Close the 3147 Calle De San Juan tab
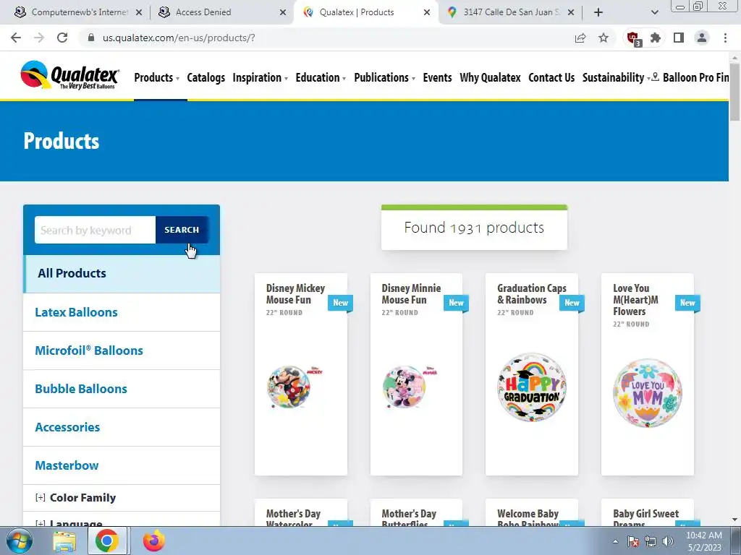 tap(571, 12)
